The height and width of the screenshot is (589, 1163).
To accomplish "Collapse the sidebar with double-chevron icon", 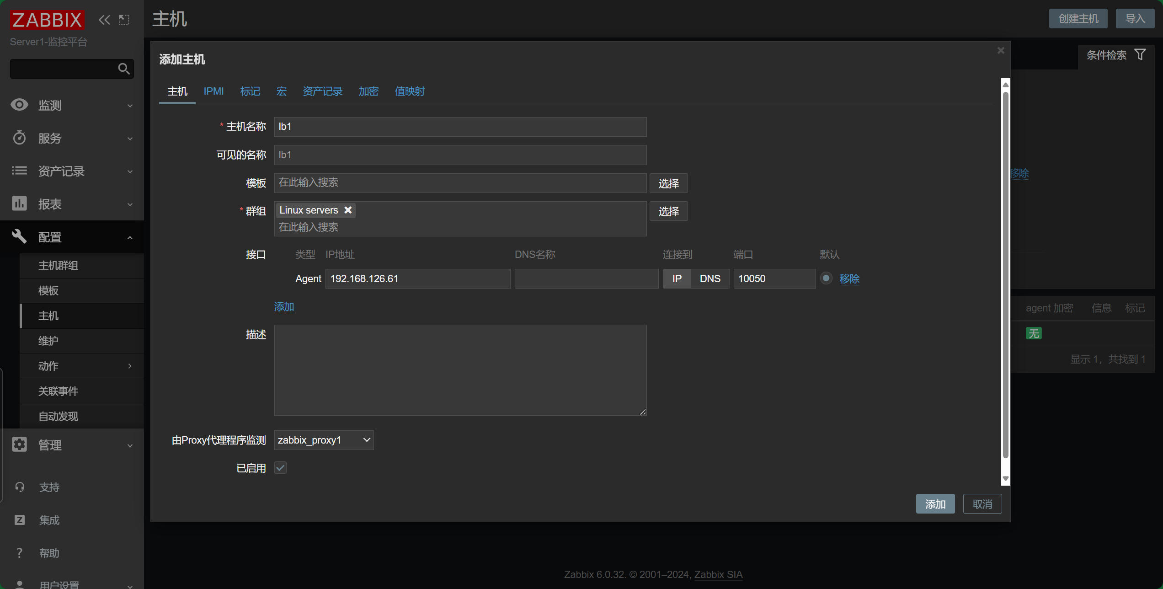I will [x=104, y=20].
